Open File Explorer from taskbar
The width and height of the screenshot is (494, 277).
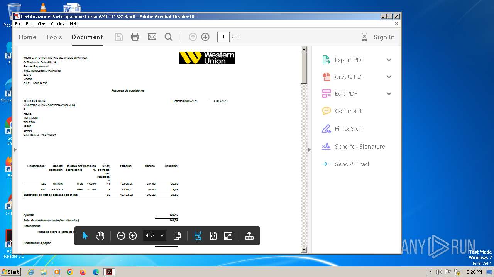pos(44,272)
